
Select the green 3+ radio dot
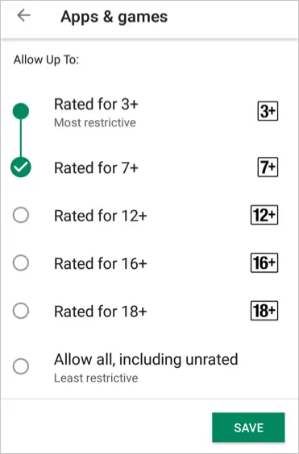[x=21, y=111]
